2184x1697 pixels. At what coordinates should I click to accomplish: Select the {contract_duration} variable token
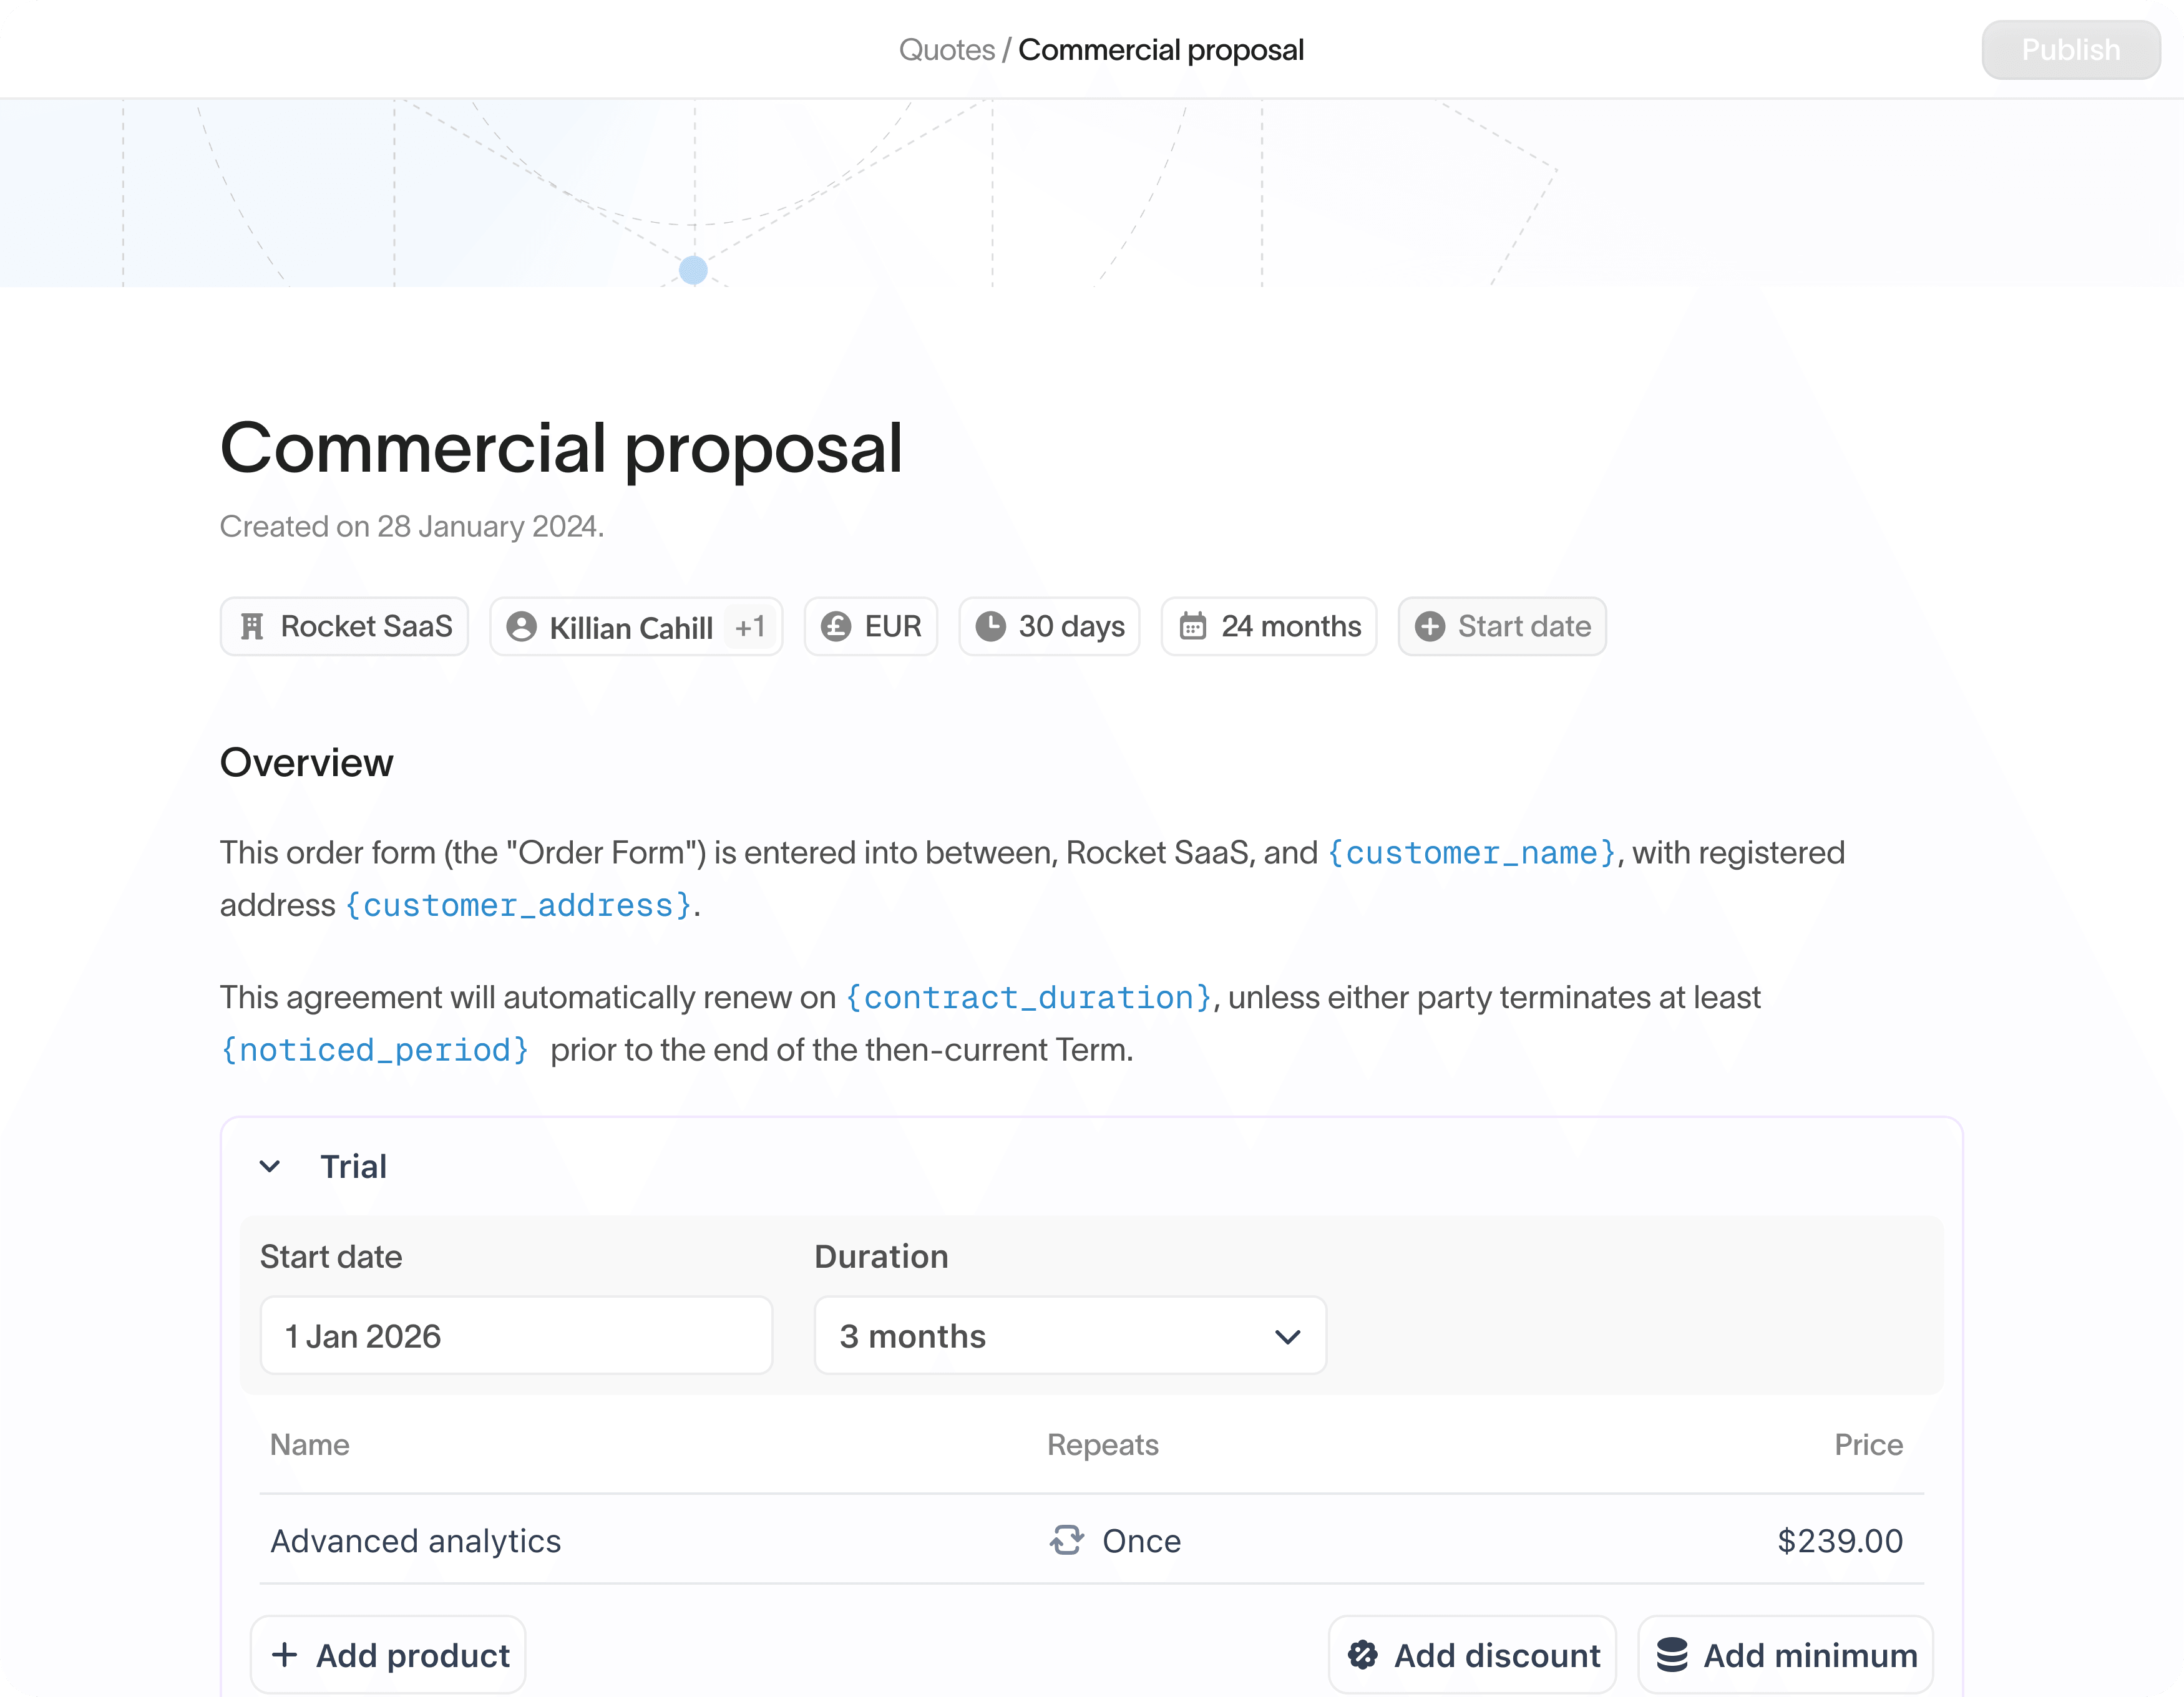1028,998
